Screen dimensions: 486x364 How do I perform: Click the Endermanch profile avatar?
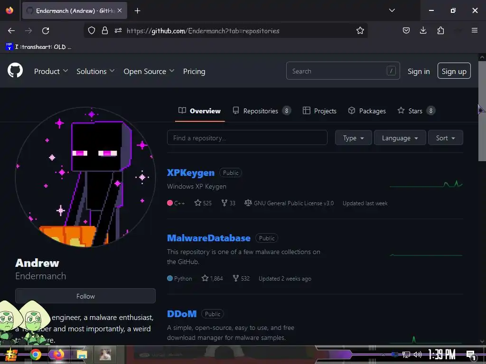[x=85, y=177]
